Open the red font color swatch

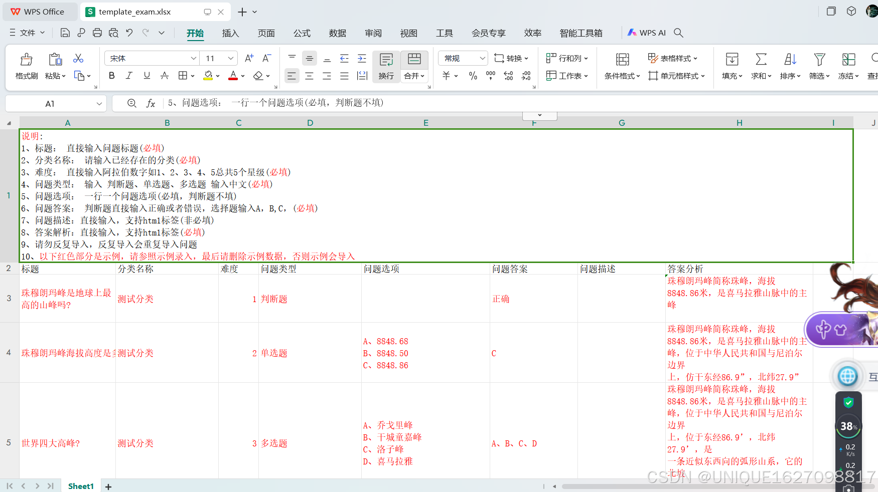tap(232, 76)
